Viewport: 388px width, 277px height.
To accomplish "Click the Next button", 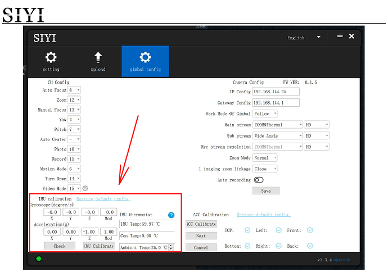I will click(x=201, y=235).
